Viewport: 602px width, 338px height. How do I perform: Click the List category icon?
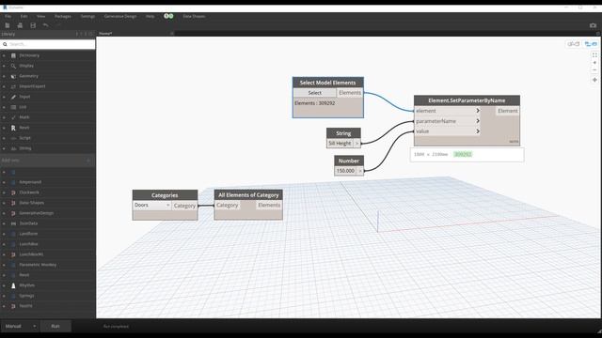(13, 107)
